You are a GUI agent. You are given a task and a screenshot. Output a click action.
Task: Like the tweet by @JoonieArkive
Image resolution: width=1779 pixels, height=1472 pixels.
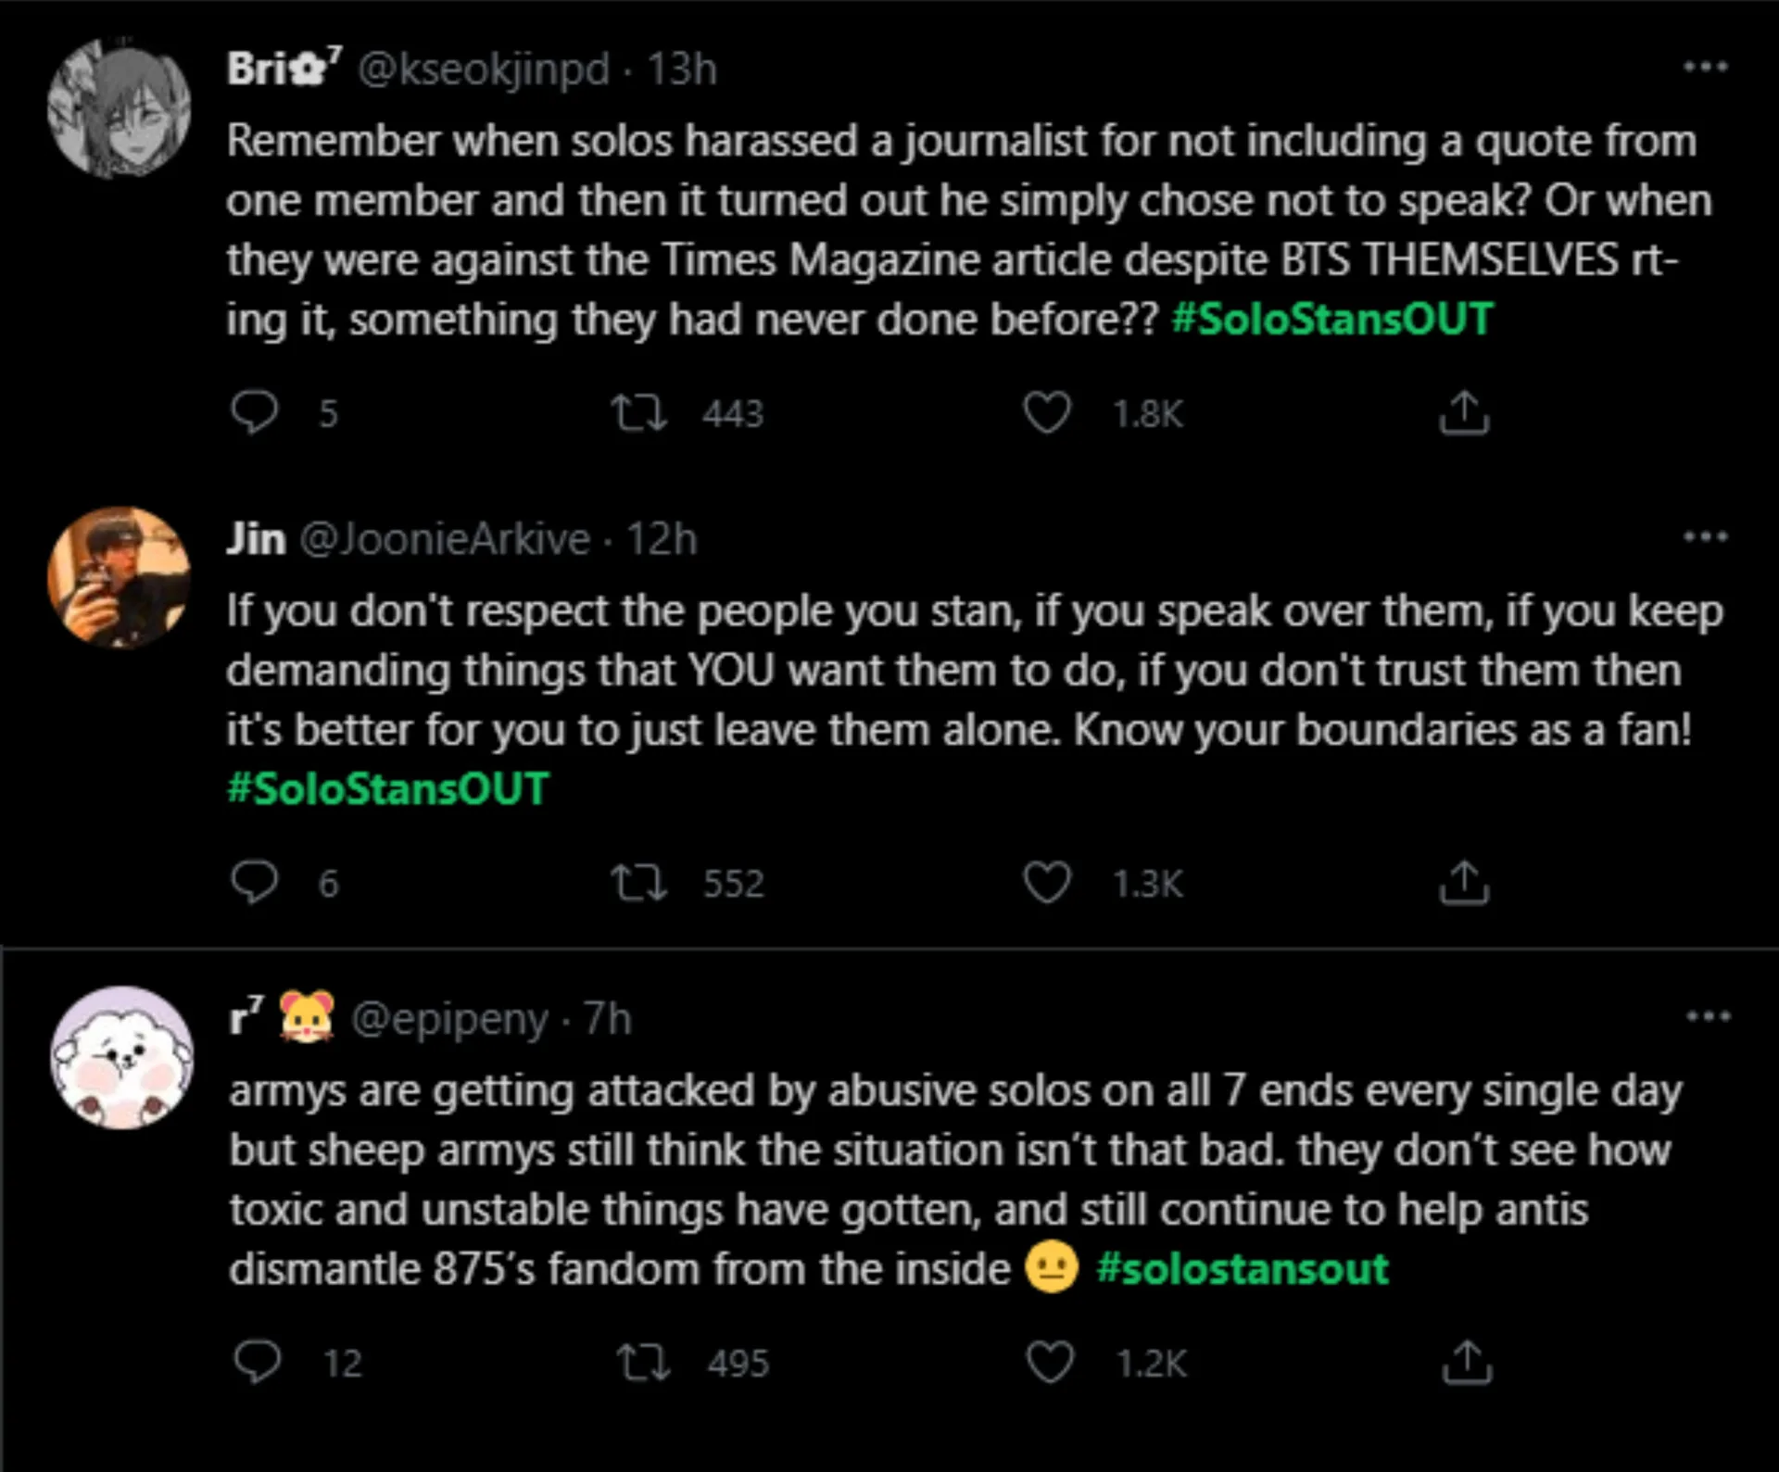click(1047, 882)
